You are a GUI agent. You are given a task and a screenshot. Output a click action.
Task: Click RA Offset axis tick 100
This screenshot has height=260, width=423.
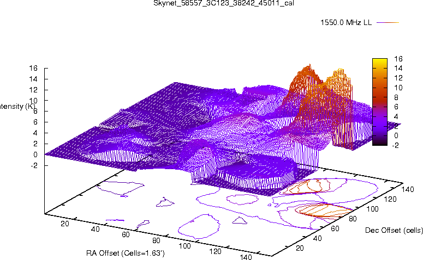[x=185, y=246]
